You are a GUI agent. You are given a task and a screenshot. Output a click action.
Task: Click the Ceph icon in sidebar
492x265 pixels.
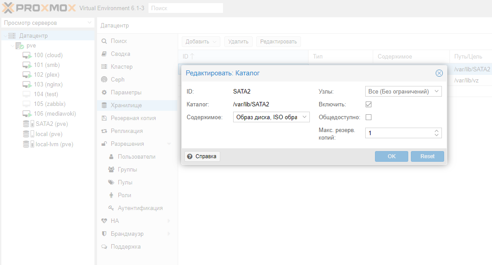[104, 80]
